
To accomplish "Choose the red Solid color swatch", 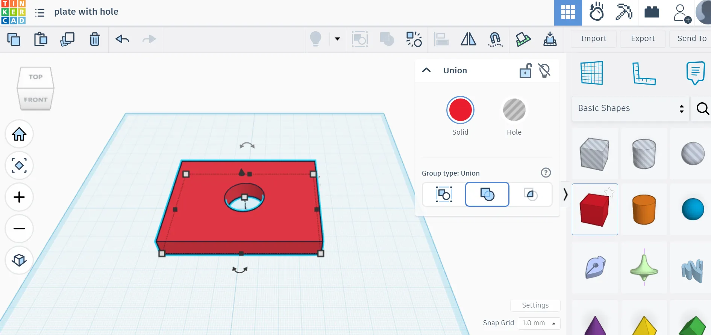I will [460, 110].
